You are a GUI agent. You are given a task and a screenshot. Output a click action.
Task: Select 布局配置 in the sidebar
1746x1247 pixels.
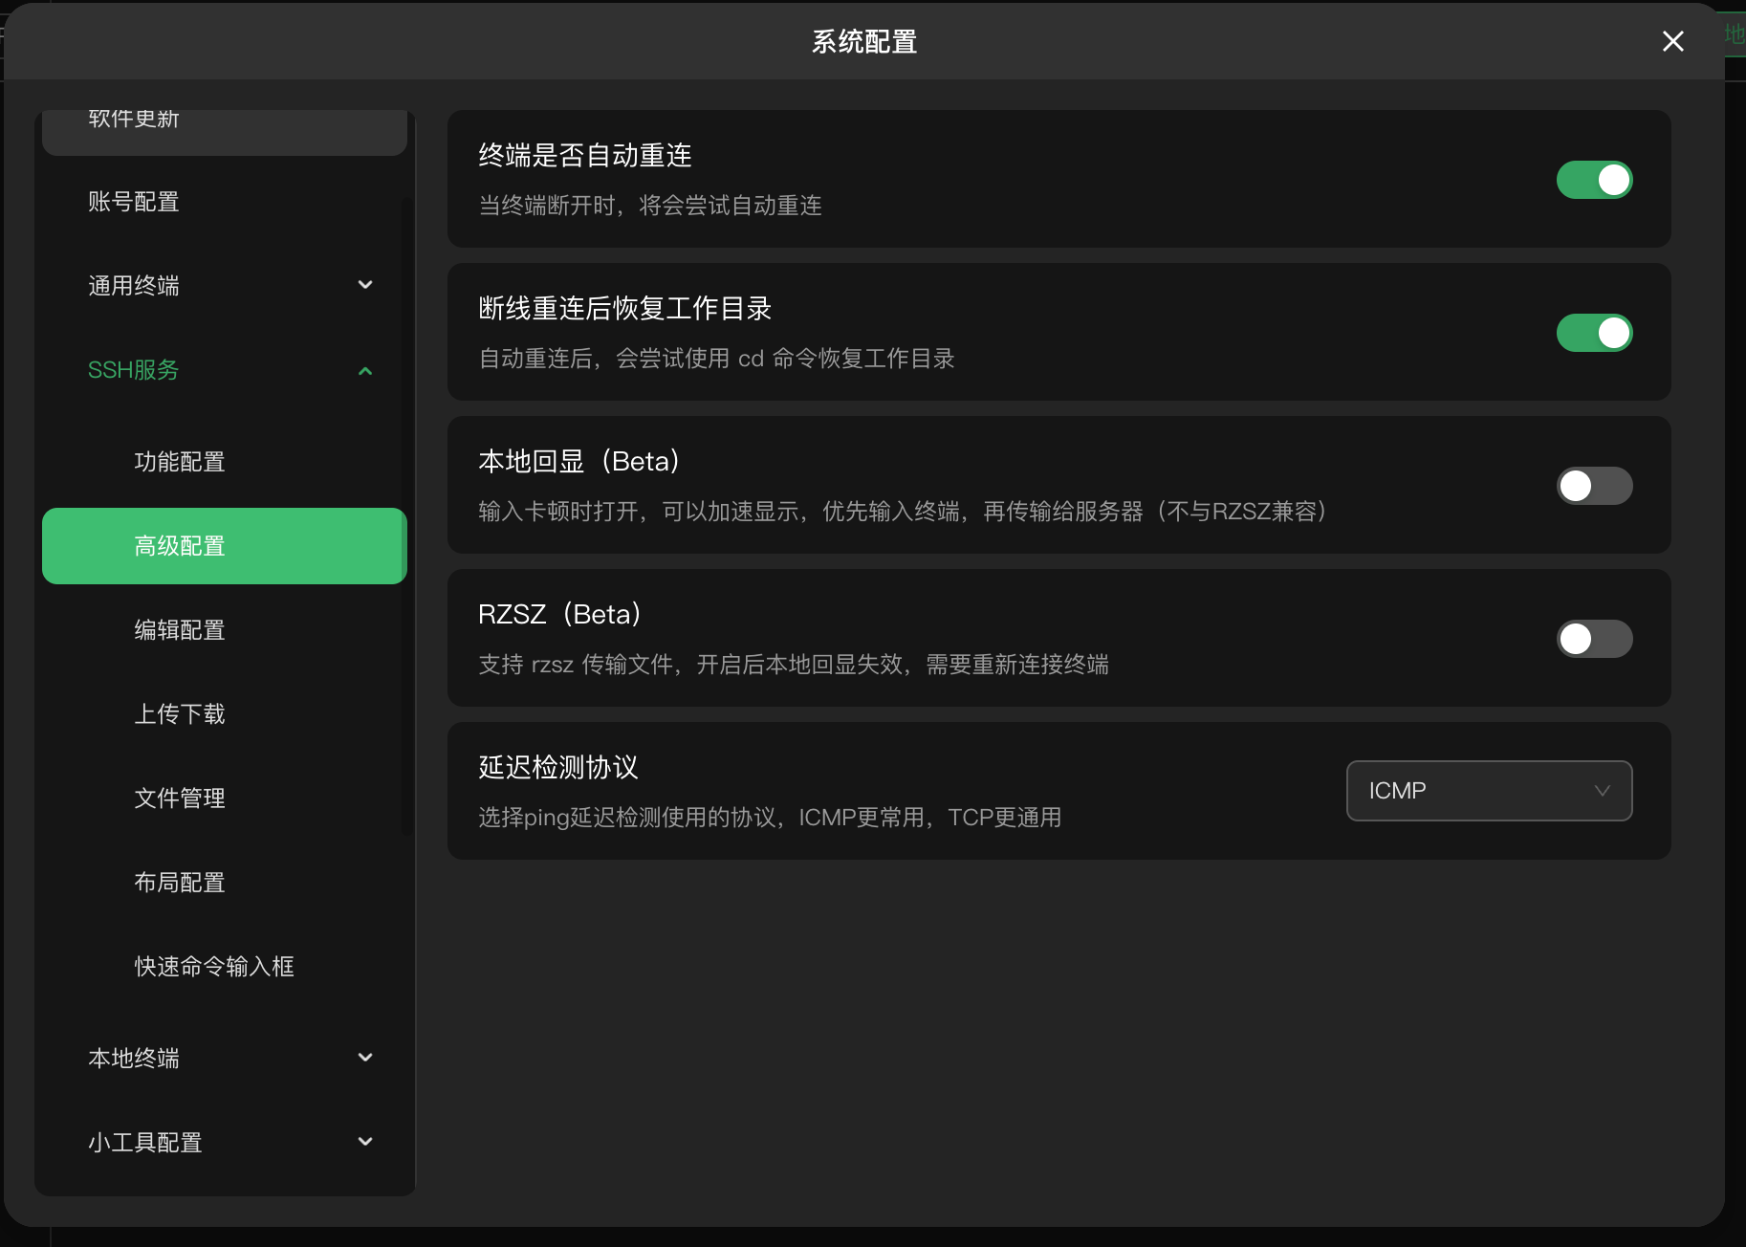180,882
